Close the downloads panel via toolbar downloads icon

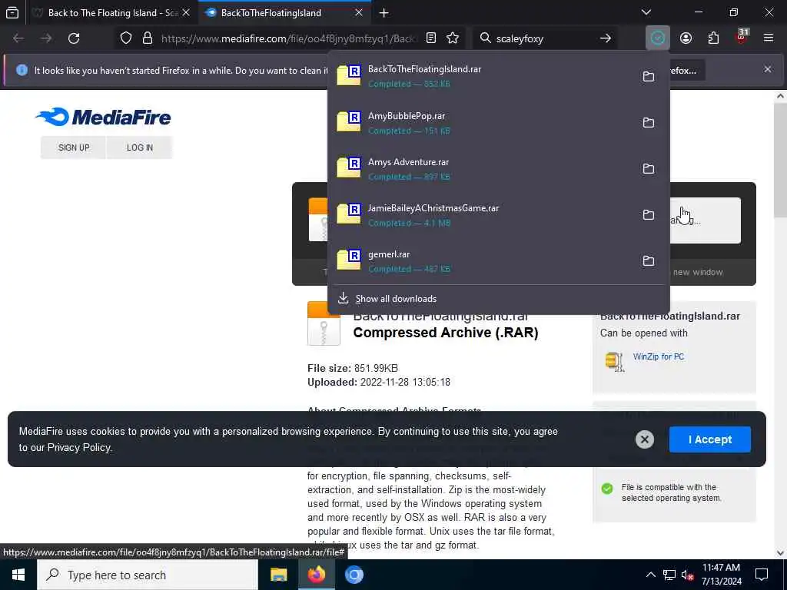[658, 38]
